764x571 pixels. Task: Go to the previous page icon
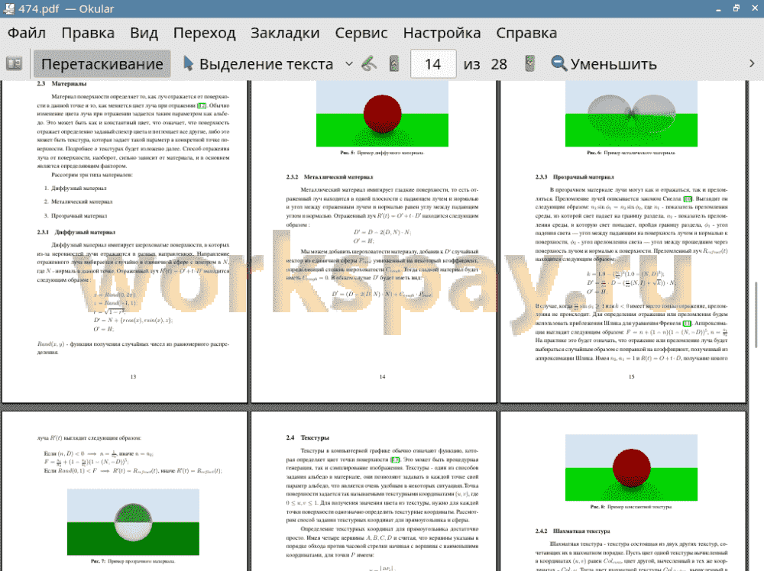pyautogui.click(x=394, y=64)
